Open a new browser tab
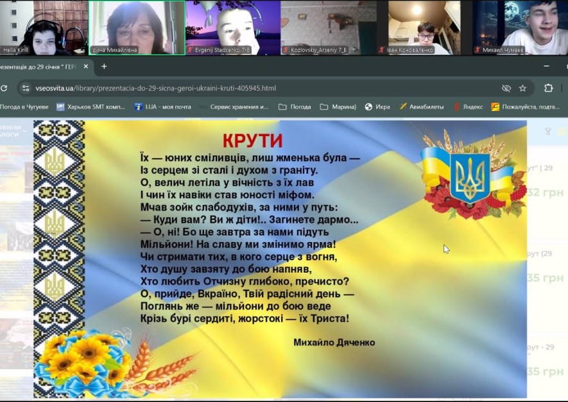 [104, 66]
